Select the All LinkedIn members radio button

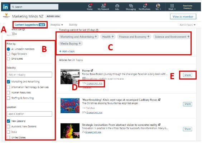click(8, 49)
